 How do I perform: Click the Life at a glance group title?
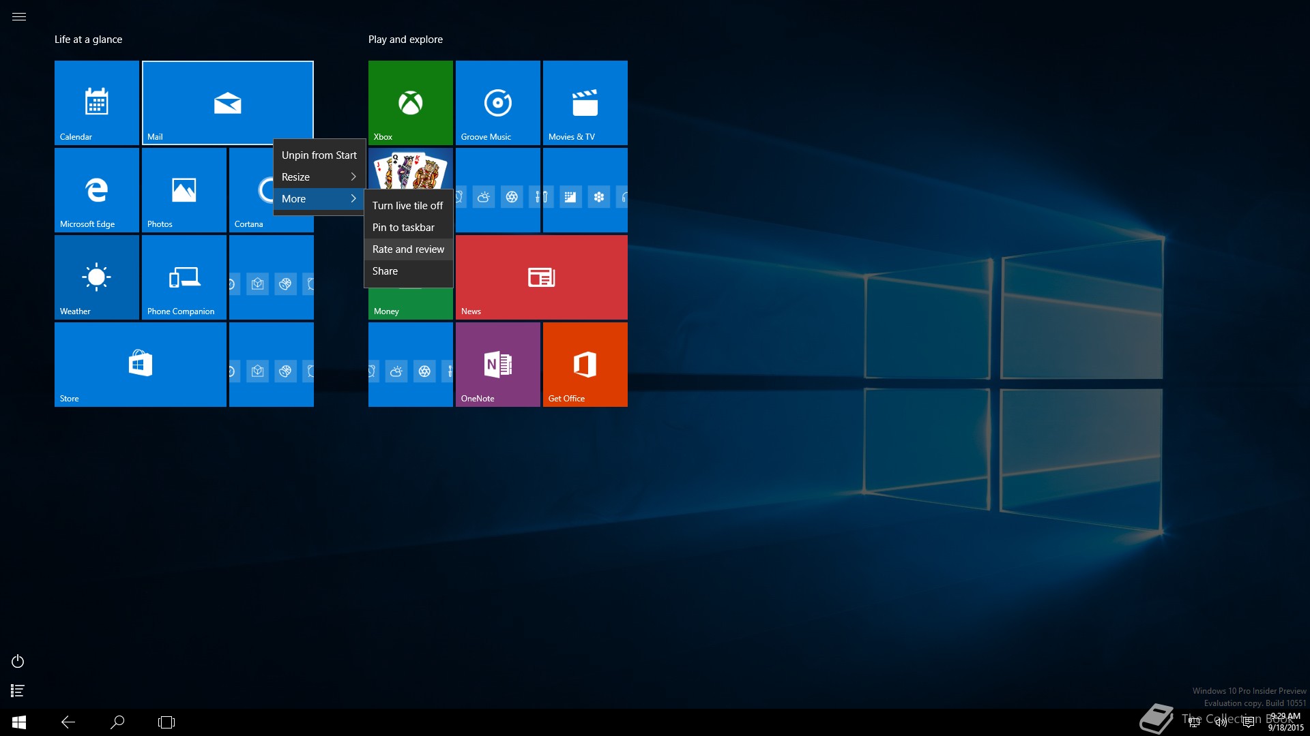click(x=89, y=40)
